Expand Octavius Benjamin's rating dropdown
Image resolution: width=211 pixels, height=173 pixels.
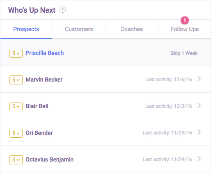[16, 160]
